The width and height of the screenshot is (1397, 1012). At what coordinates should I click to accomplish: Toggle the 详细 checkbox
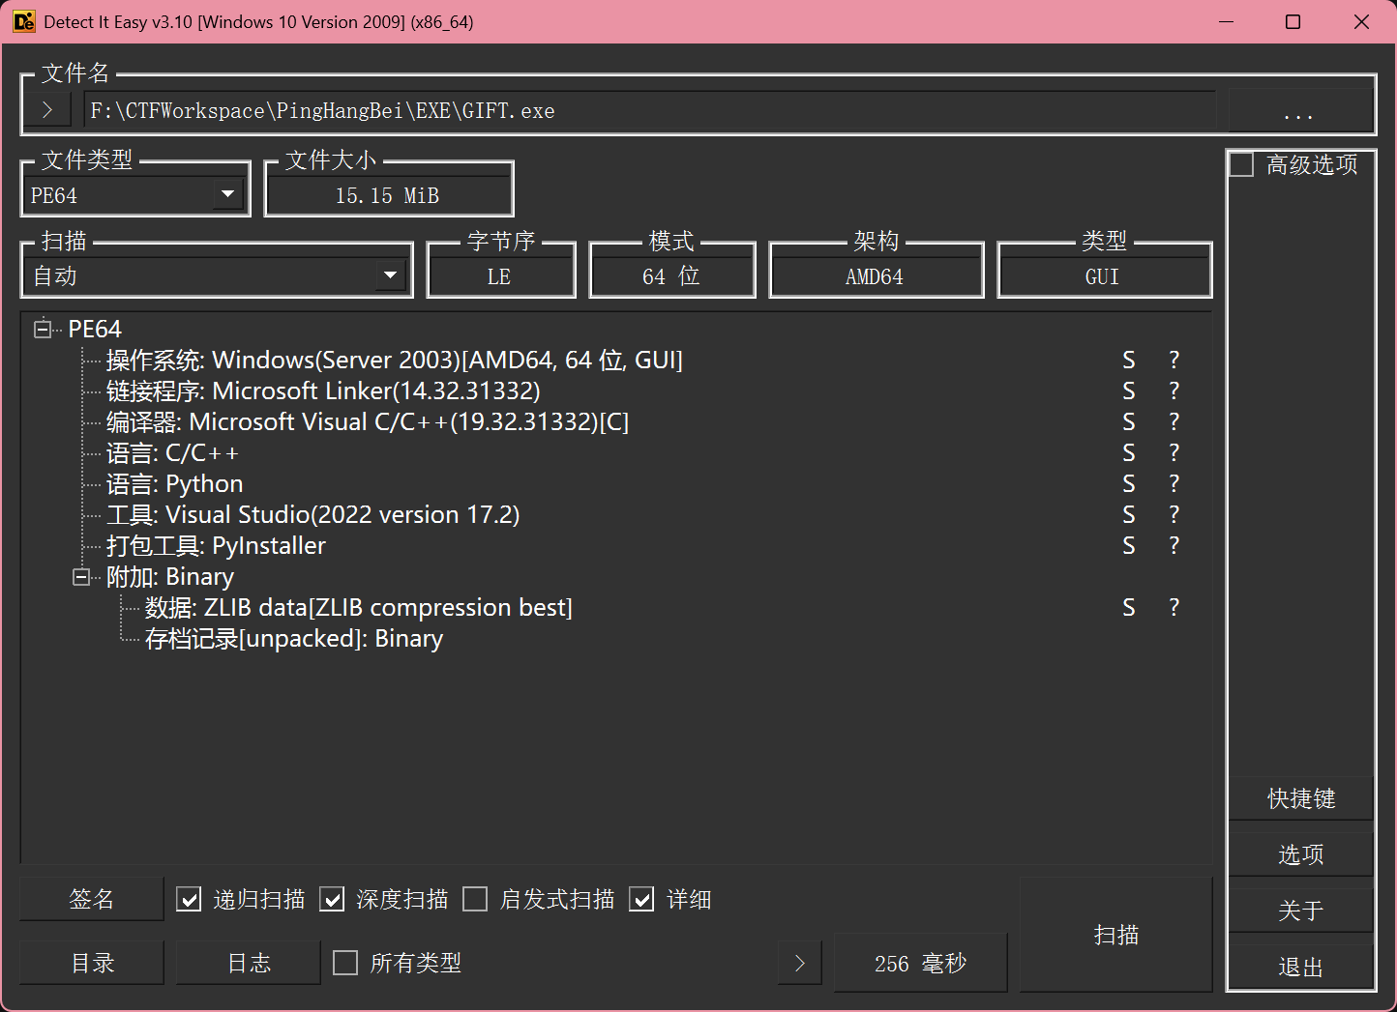(641, 900)
